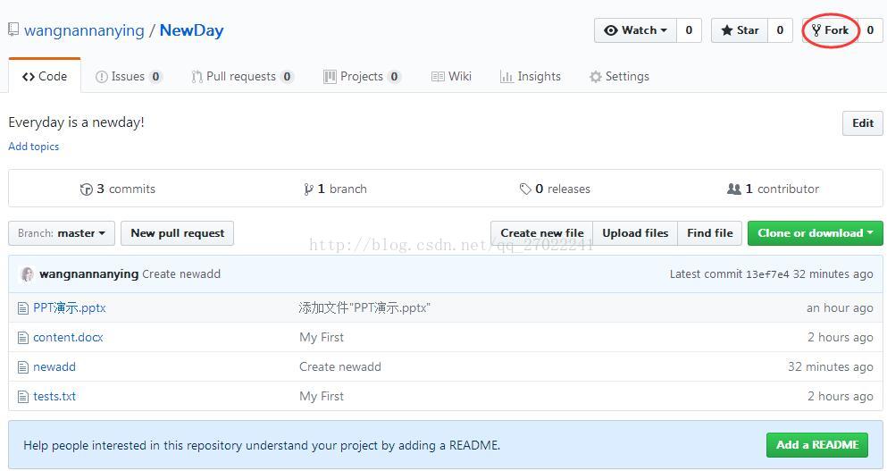Fork the NewDay repository
Screen dimensions: 887x471
[x=830, y=30]
